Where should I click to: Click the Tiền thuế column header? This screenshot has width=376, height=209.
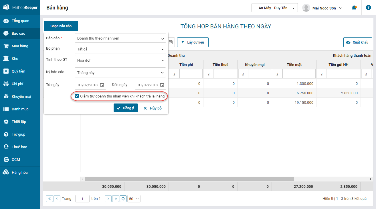pyautogui.click(x=220, y=65)
